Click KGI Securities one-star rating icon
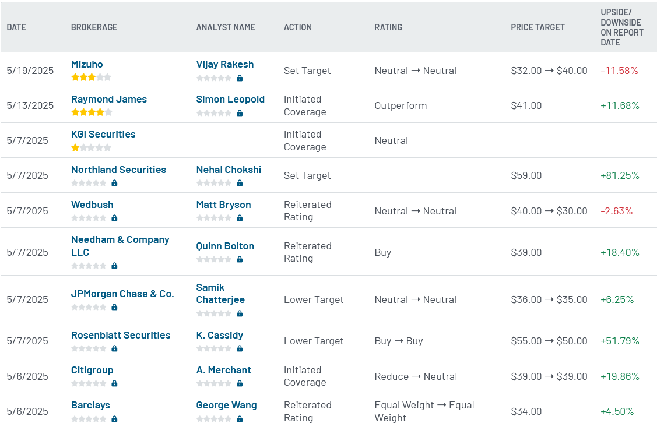 [x=91, y=147]
